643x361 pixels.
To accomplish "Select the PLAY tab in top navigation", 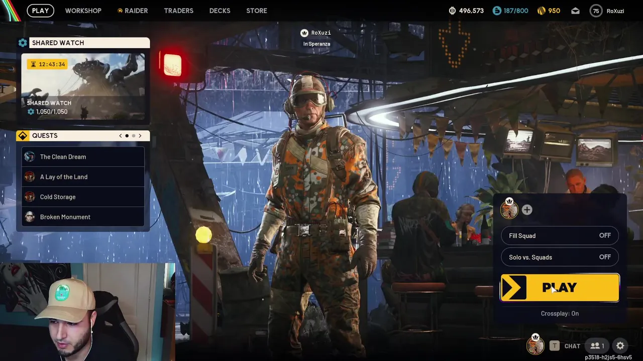I will coord(40,11).
